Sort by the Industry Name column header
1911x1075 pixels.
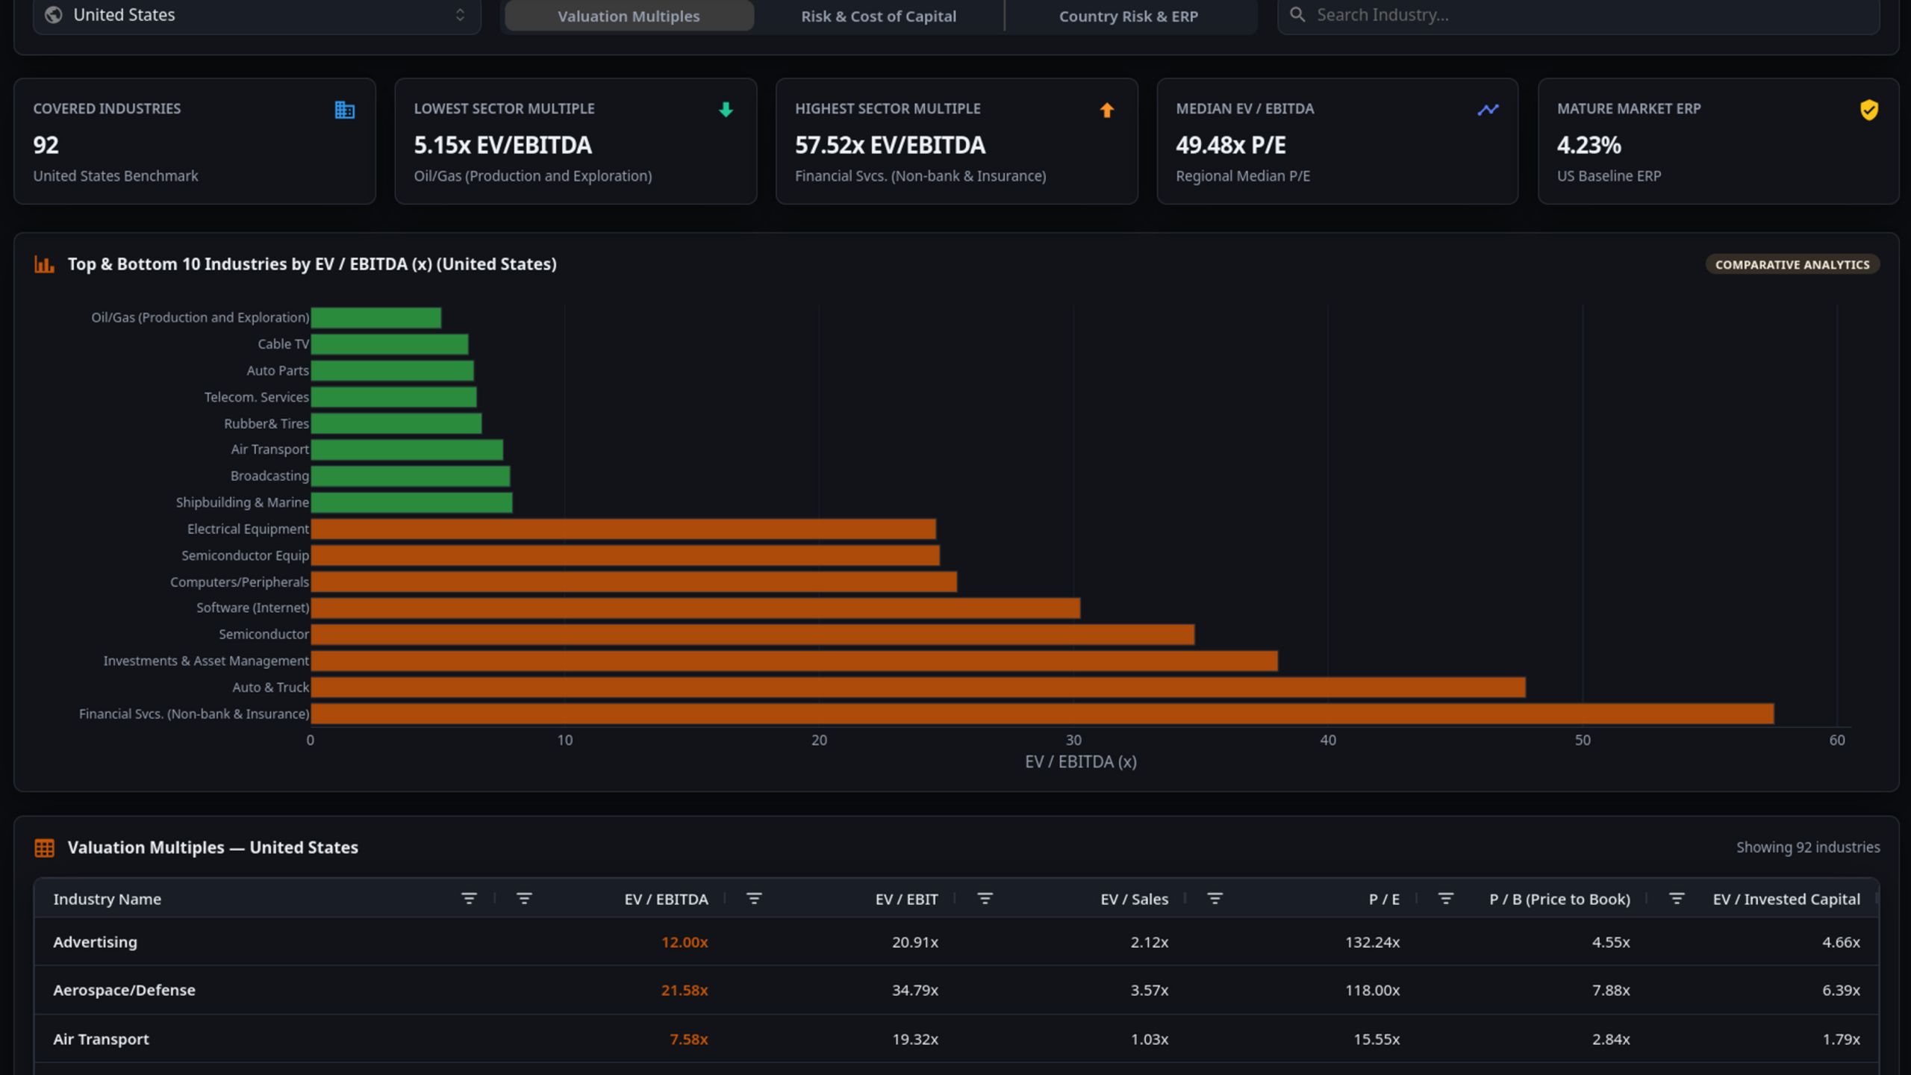(107, 899)
